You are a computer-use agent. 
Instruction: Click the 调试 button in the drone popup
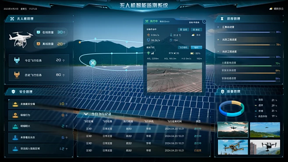tap(197, 30)
